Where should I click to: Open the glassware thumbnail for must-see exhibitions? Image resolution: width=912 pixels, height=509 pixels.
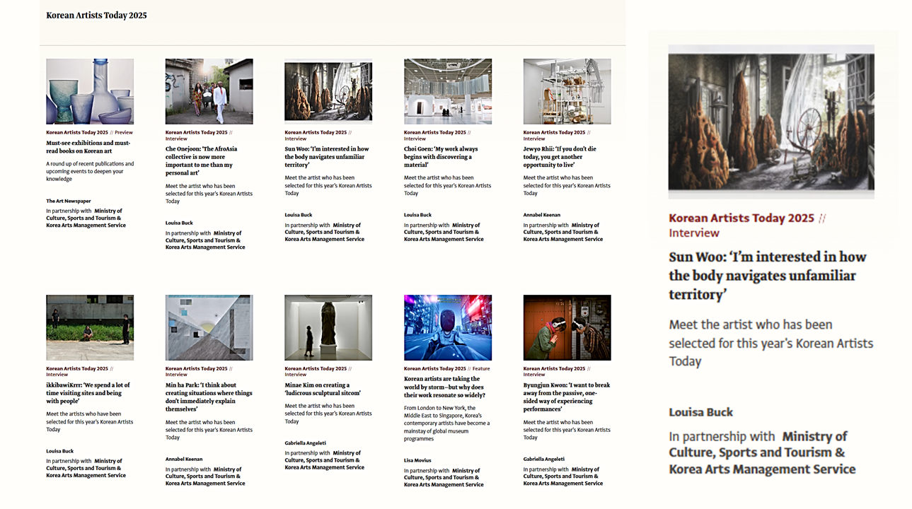(x=90, y=91)
